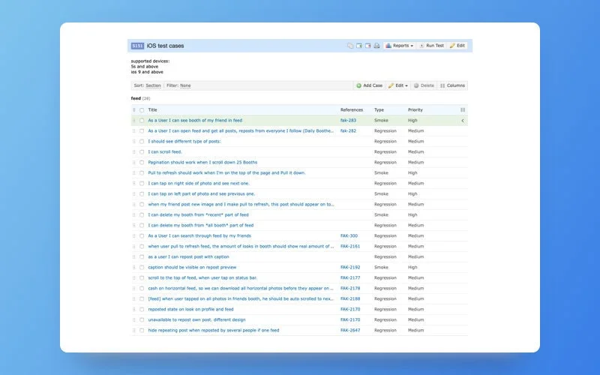Click the Title column header
600x375 pixels.
pyautogui.click(x=153, y=109)
